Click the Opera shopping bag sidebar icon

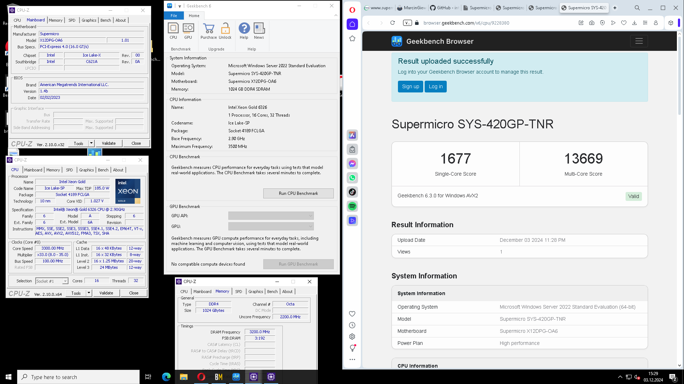tap(352, 149)
